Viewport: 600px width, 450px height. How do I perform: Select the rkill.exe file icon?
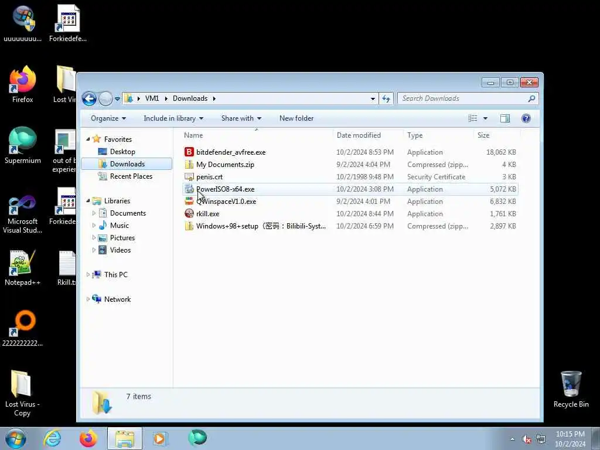click(x=189, y=213)
